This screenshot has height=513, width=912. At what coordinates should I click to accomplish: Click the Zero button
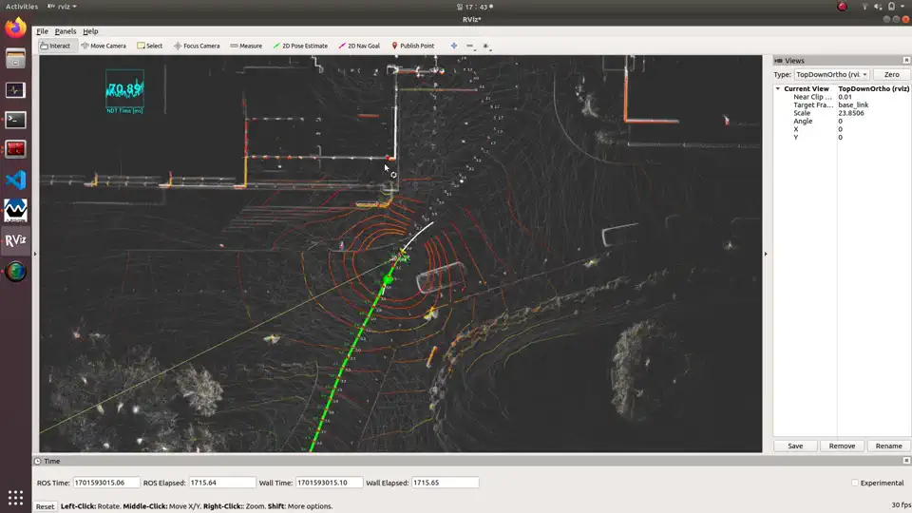click(x=891, y=74)
